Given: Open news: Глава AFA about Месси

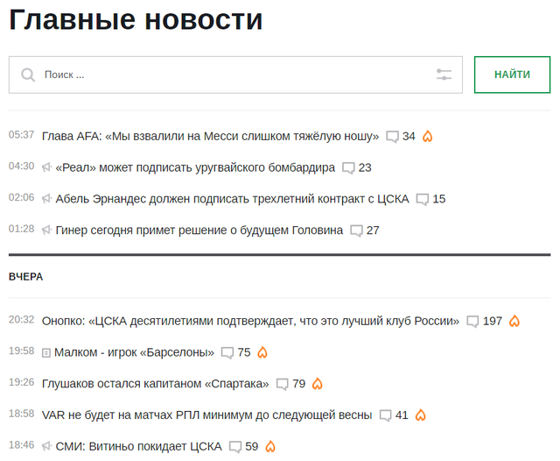Looking at the screenshot, I should pos(210,136).
